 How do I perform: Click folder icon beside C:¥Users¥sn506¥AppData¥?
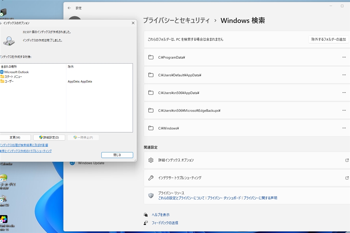point(151,93)
